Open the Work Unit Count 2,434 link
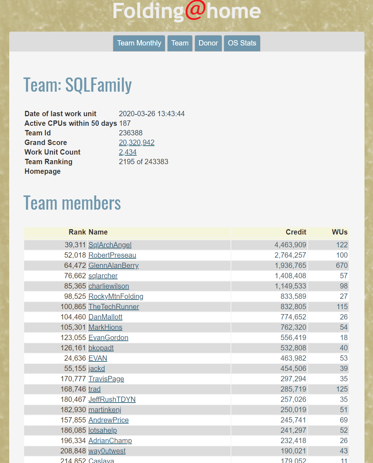The height and width of the screenshot is (463, 373). point(128,152)
